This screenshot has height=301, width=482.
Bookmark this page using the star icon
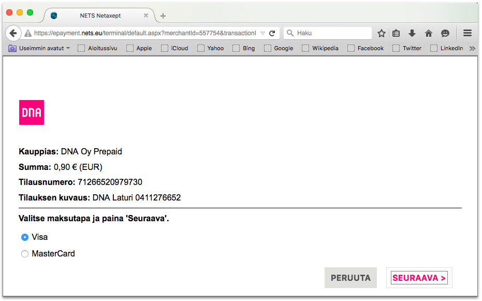[382, 33]
